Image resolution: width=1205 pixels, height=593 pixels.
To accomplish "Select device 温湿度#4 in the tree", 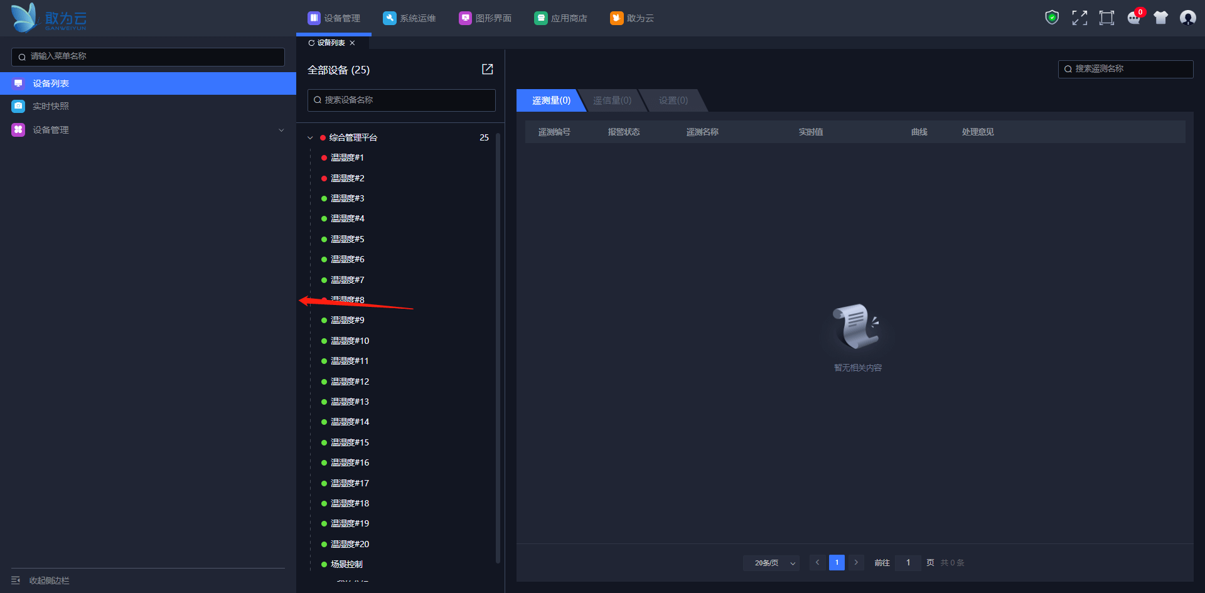I will click(347, 218).
